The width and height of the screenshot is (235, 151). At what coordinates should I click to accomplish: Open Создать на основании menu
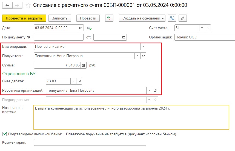(142, 18)
